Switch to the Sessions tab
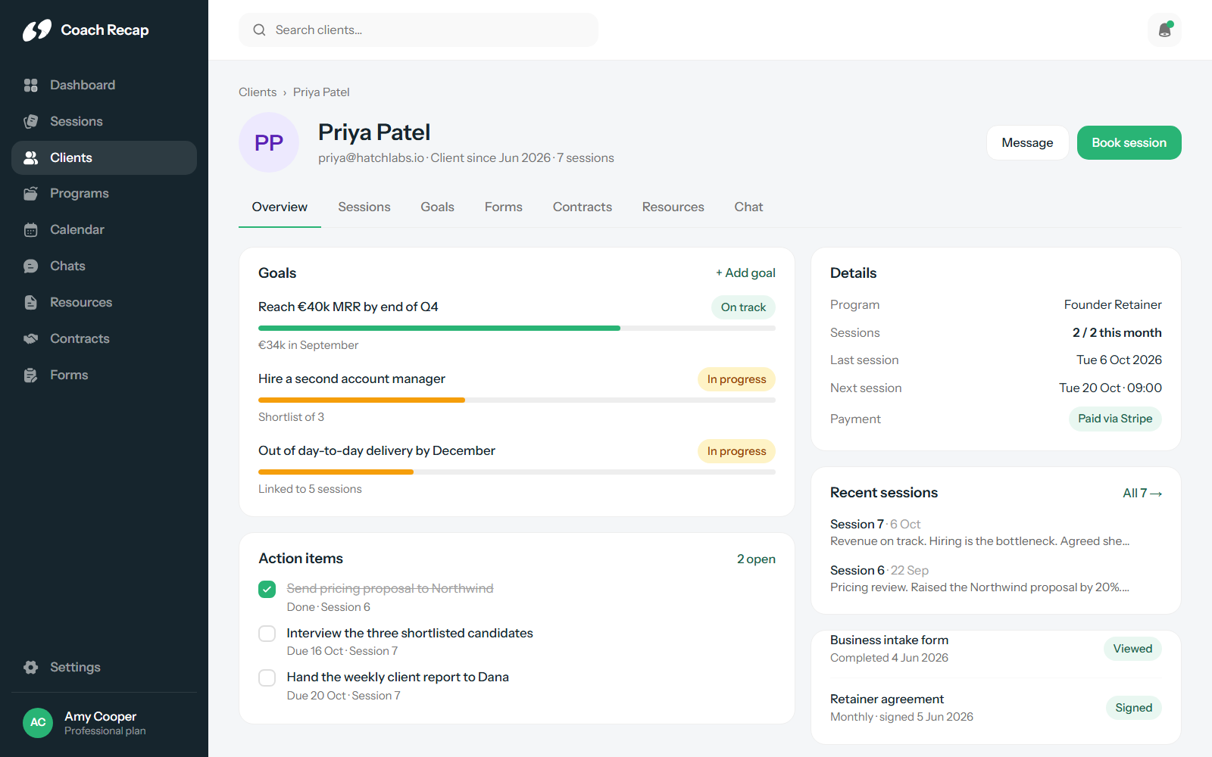This screenshot has height=757, width=1212. (x=364, y=207)
